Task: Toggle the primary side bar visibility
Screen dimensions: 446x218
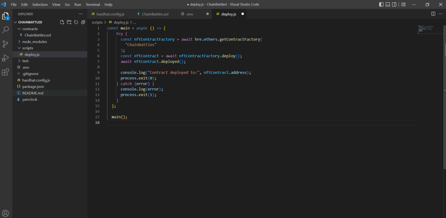Action: click(381, 4)
